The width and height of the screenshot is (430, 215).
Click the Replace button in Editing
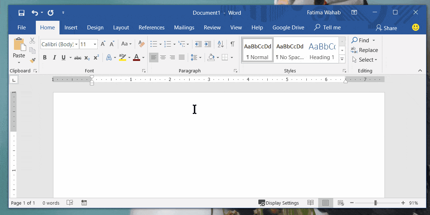365,50
